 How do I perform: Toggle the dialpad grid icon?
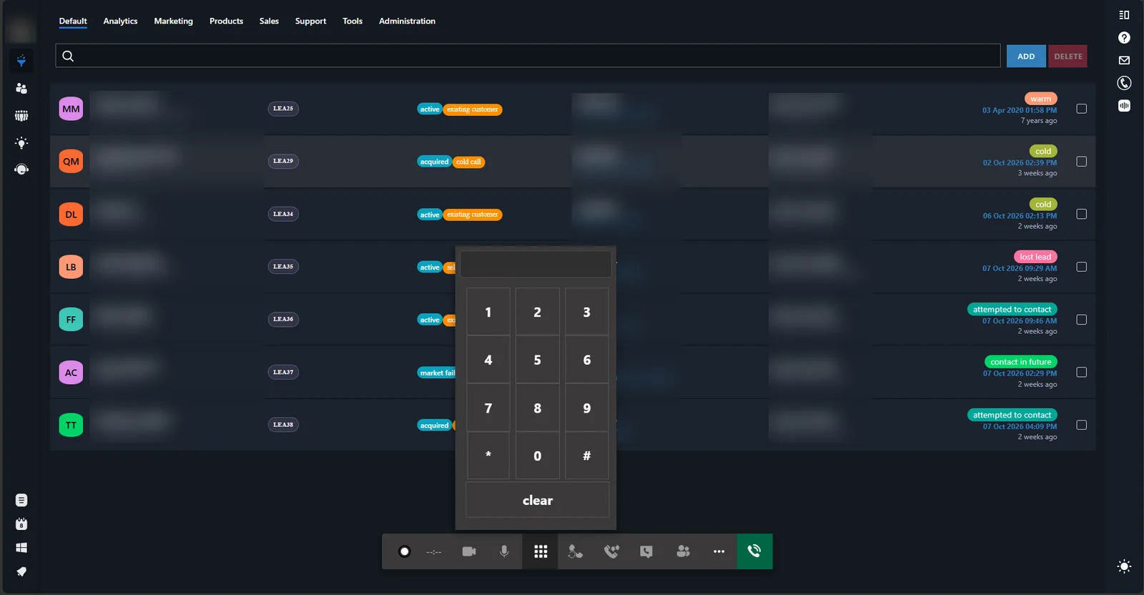pyautogui.click(x=541, y=551)
